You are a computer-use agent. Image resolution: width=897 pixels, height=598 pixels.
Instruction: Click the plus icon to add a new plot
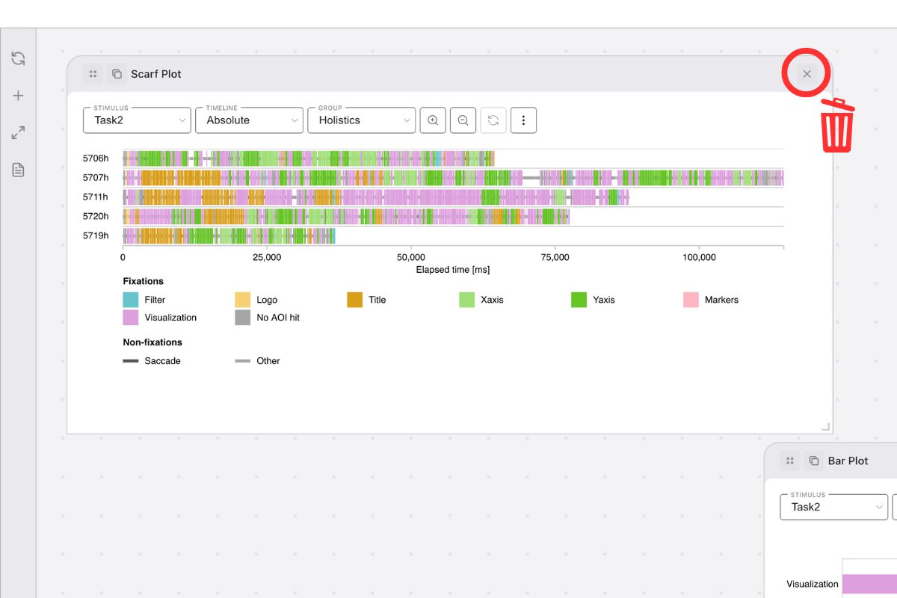coord(18,95)
